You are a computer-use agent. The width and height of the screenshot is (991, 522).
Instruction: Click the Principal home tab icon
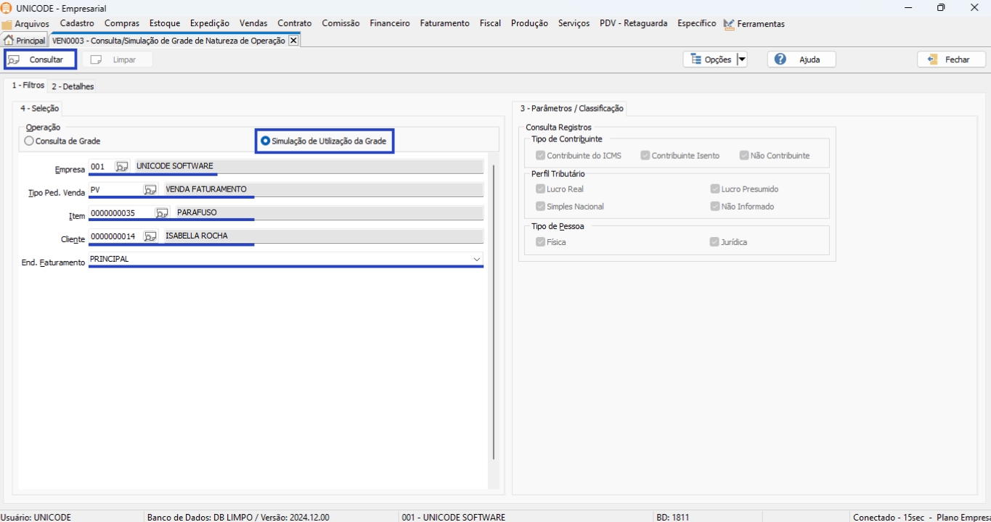coord(9,41)
